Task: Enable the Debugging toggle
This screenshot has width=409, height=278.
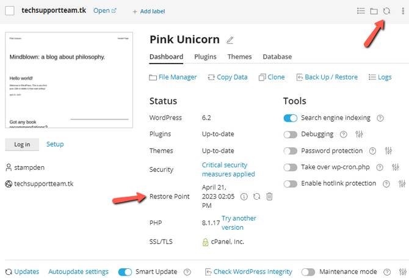Action: [291, 134]
